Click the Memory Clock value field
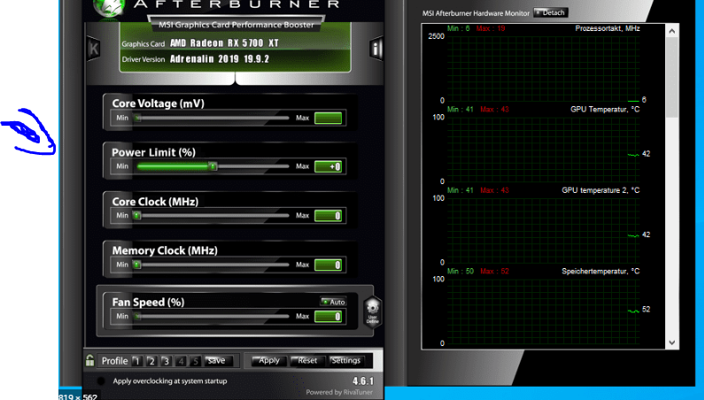 (328, 265)
